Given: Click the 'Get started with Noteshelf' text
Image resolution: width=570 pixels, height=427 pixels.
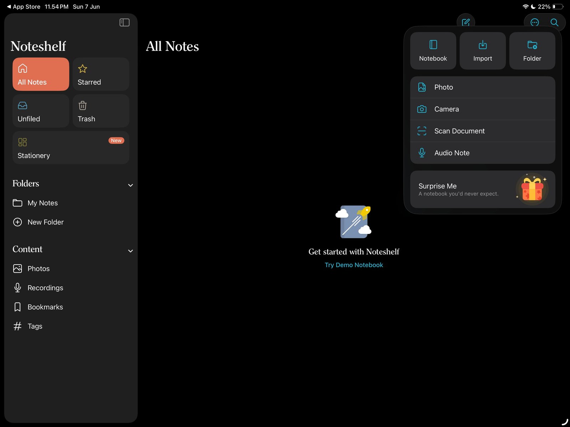Looking at the screenshot, I should click(354, 252).
